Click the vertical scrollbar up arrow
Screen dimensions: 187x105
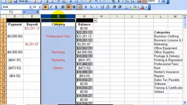pos(185,18)
